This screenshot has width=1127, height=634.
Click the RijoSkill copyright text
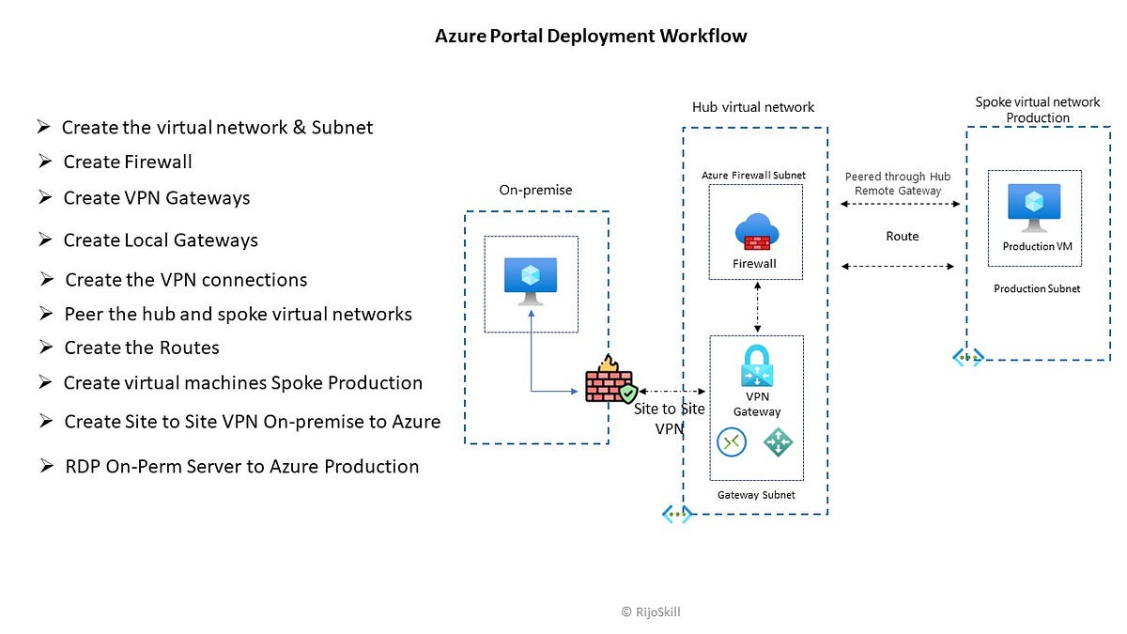[650, 611]
